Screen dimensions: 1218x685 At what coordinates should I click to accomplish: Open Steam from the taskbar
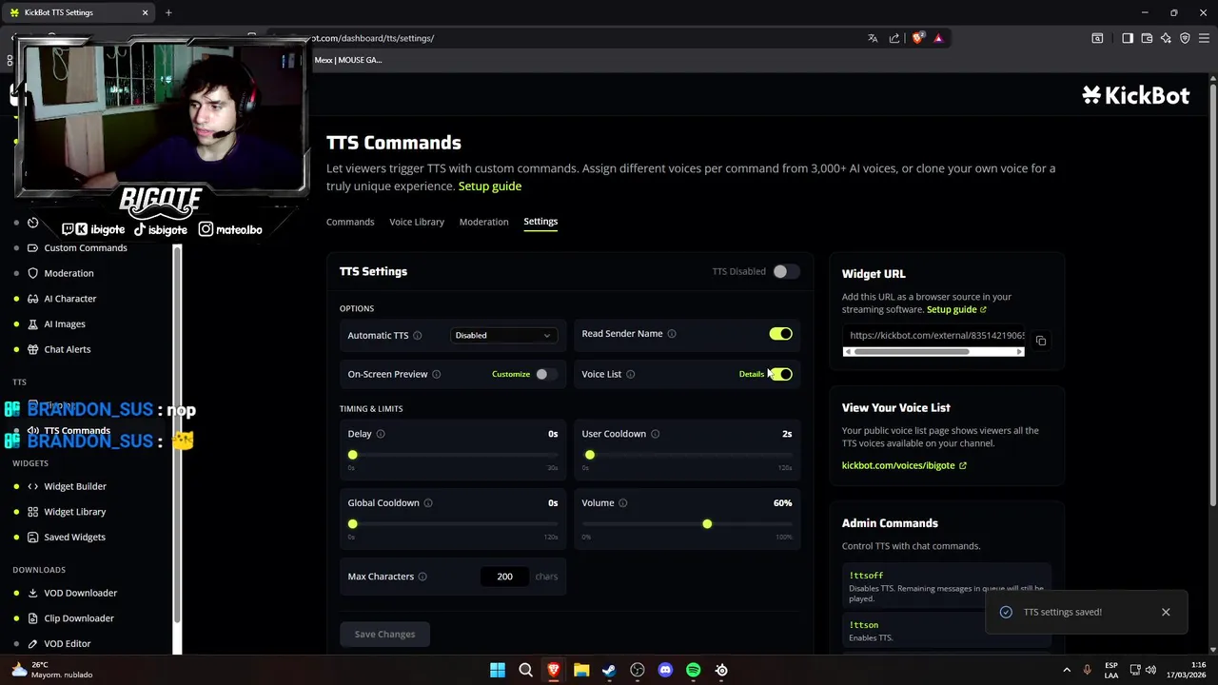pyautogui.click(x=609, y=670)
